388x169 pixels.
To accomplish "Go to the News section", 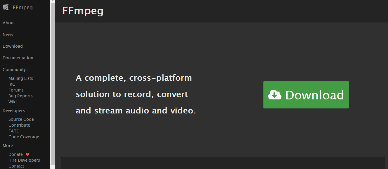I will click(x=8, y=35).
